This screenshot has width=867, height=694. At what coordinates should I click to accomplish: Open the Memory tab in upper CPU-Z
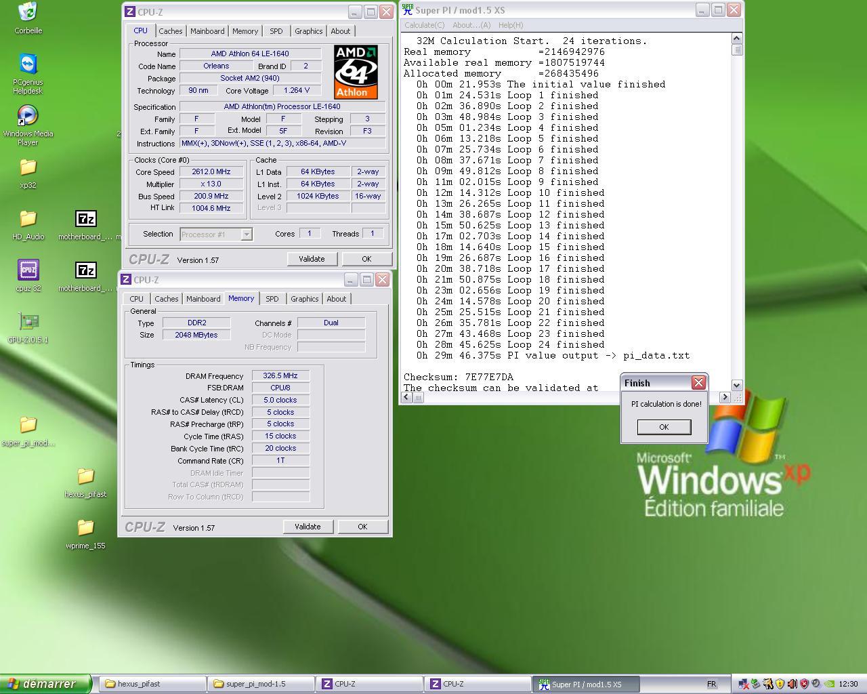(x=245, y=31)
